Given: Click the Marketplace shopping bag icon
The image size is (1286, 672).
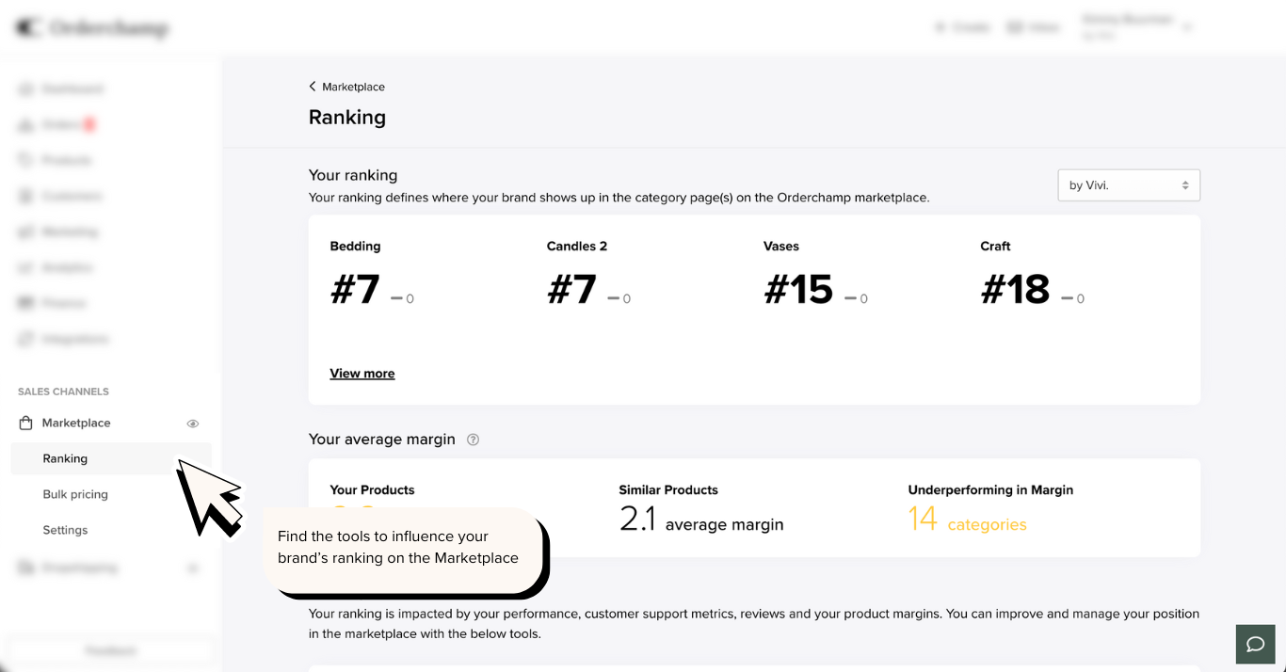Looking at the screenshot, I should point(25,424).
